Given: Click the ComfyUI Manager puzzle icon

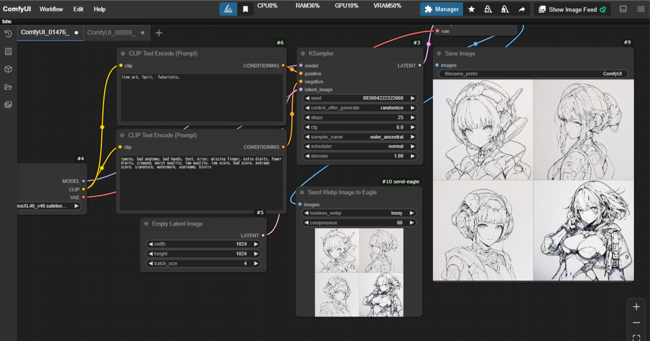Looking at the screenshot, I should [x=428, y=9].
